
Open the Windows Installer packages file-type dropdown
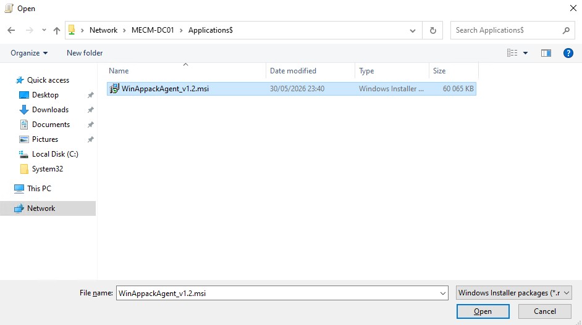(513, 293)
